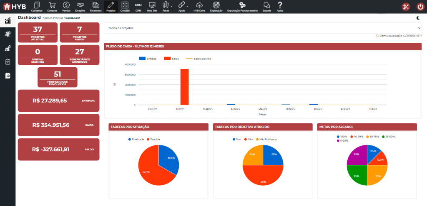Expand the 'Todos os projetos' dropdown
This screenshot has height=206, width=427.
263,28
